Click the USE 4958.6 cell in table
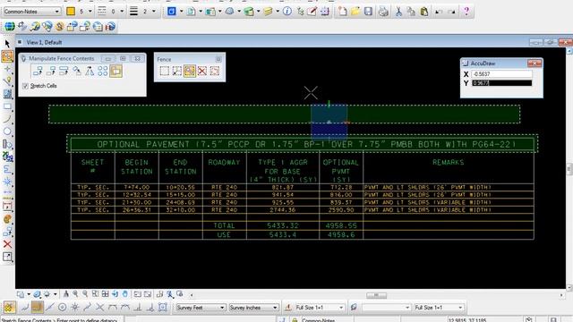The height and width of the screenshot is (322, 573). pyautogui.click(x=341, y=234)
